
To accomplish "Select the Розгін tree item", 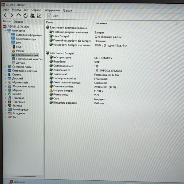I will click(18, 51).
